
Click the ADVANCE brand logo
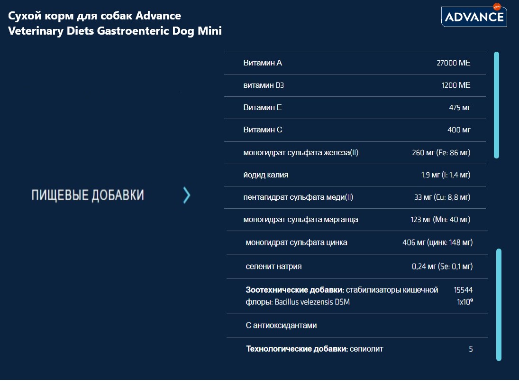point(474,16)
